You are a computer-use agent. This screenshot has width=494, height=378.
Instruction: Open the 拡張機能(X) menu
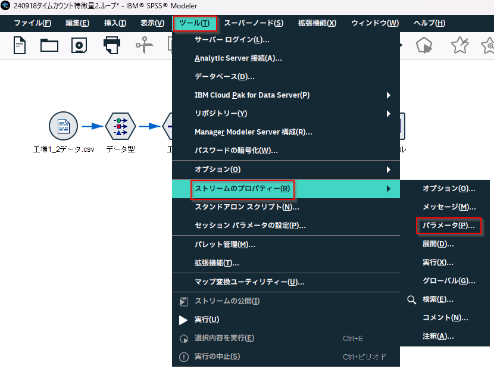[317, 23]
